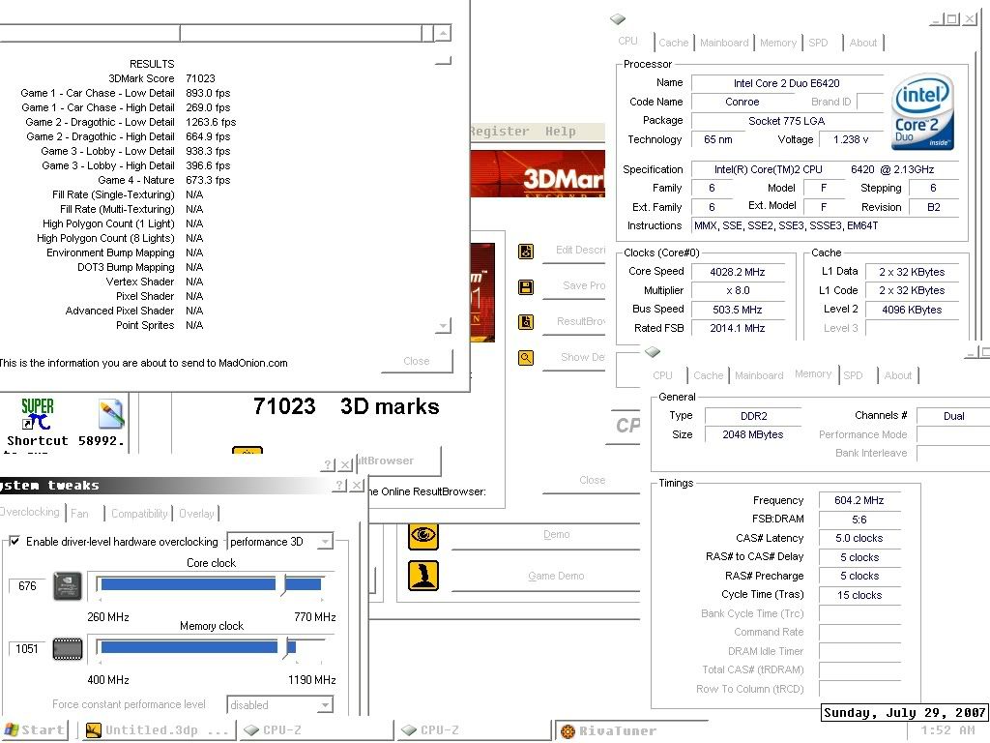
Task: Click the memory Frequency value 604.2 MHz
Action: pyautogui.click(x=859, y=500)
